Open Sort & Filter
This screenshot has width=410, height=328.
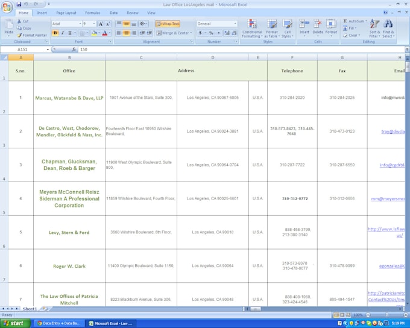click(x=374, y=28)
